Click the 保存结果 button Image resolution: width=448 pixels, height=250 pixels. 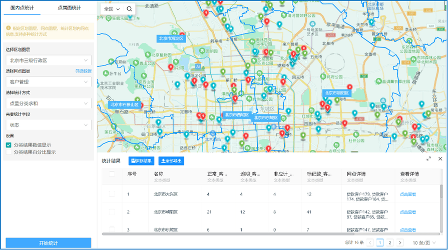coord(142,161)
